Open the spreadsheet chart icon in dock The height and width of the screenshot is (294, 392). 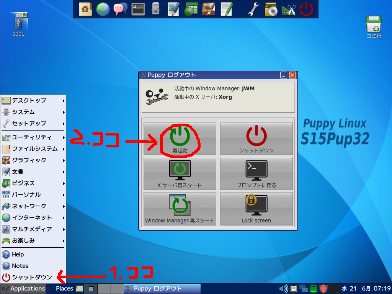(x=191, y=9)
